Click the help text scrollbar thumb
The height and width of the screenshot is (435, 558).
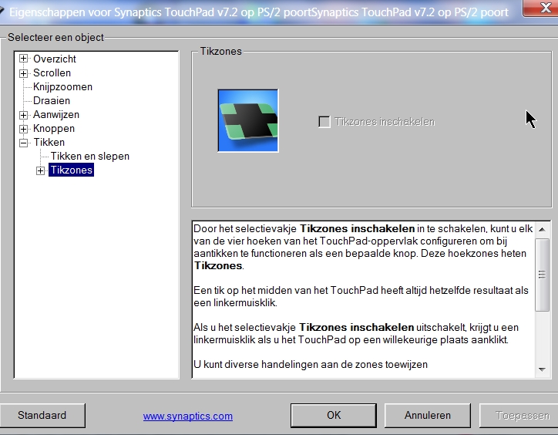(542, 275)
